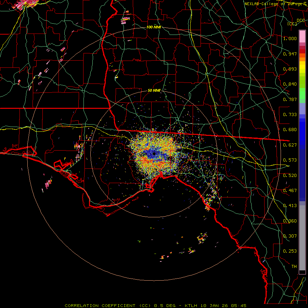Select the 0.253 legend value
Image resolution: width=308 pixels, height=308 pixels.
pyautogui.click(x=290, y=251)
